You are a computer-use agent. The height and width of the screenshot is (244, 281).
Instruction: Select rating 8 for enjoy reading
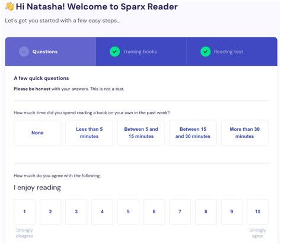206,212
